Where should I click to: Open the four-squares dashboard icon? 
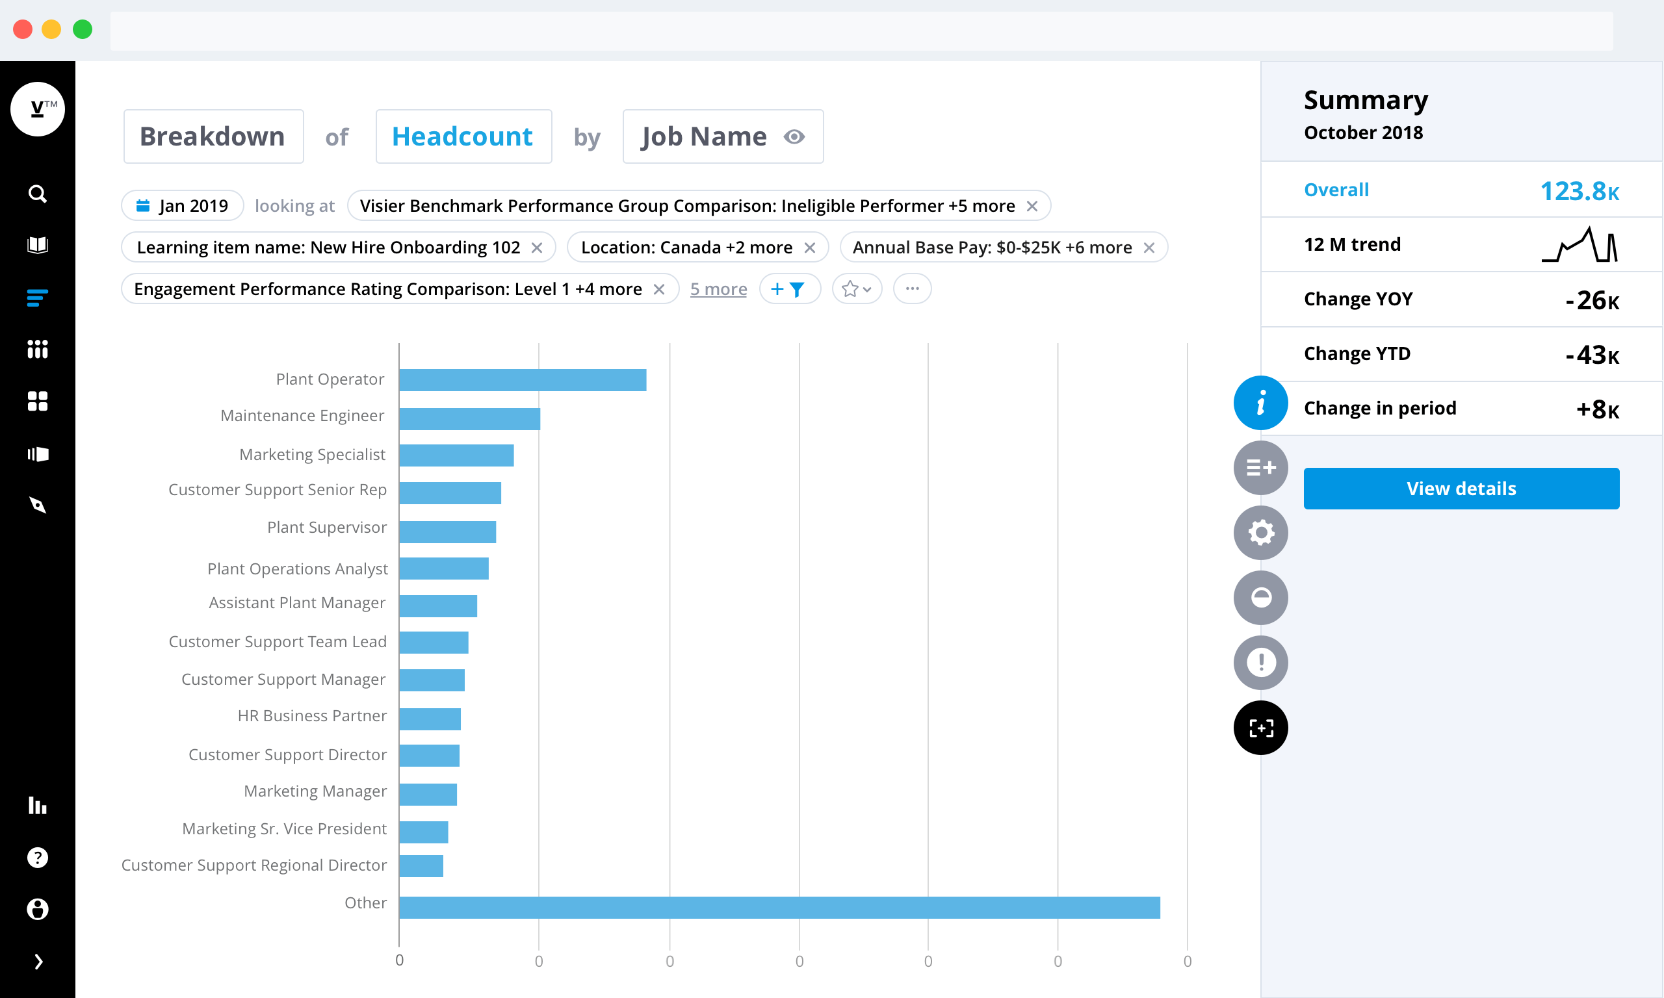pos(38,402)
